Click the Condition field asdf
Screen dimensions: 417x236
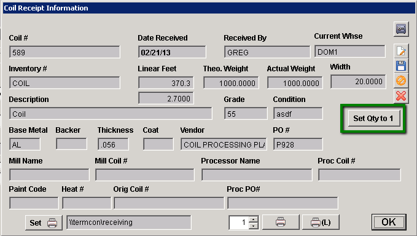[298, 114]
